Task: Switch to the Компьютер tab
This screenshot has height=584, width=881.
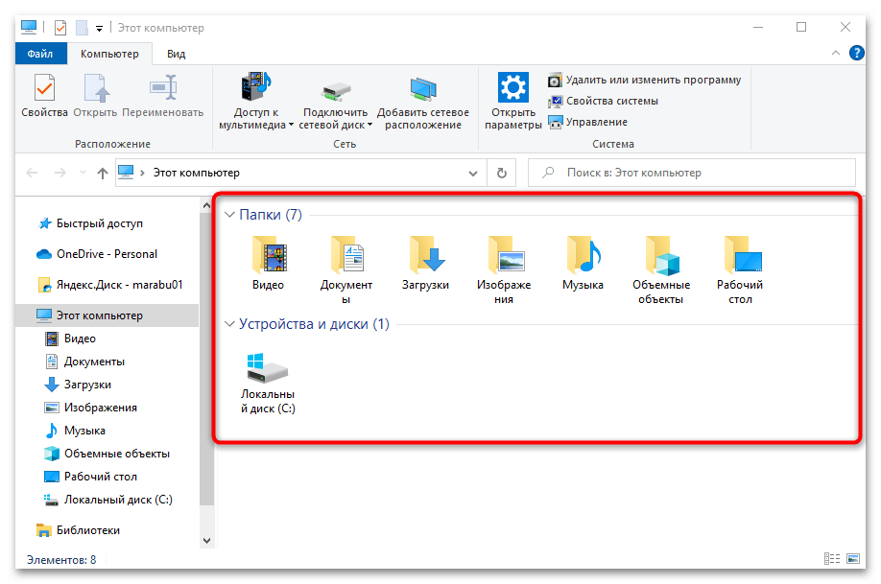Action: tap(109, 54)
